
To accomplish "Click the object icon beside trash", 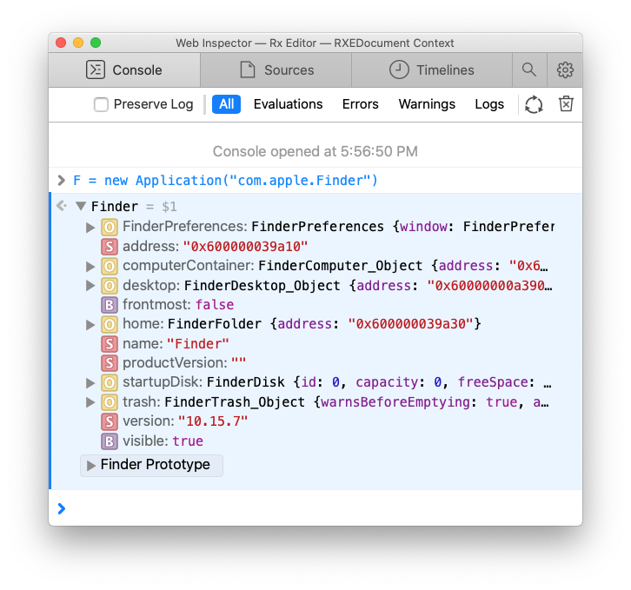I will point(110,402).
